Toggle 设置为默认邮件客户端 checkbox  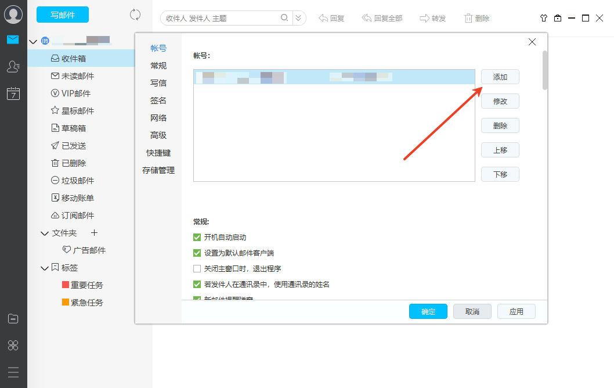click(x=197, y=253)
